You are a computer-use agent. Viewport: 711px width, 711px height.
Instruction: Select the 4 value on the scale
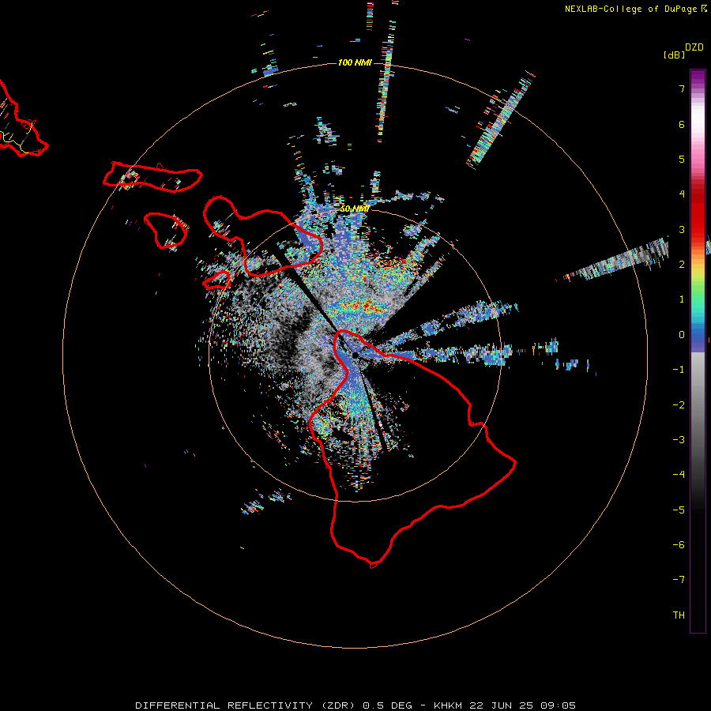(x=682, y=194)
